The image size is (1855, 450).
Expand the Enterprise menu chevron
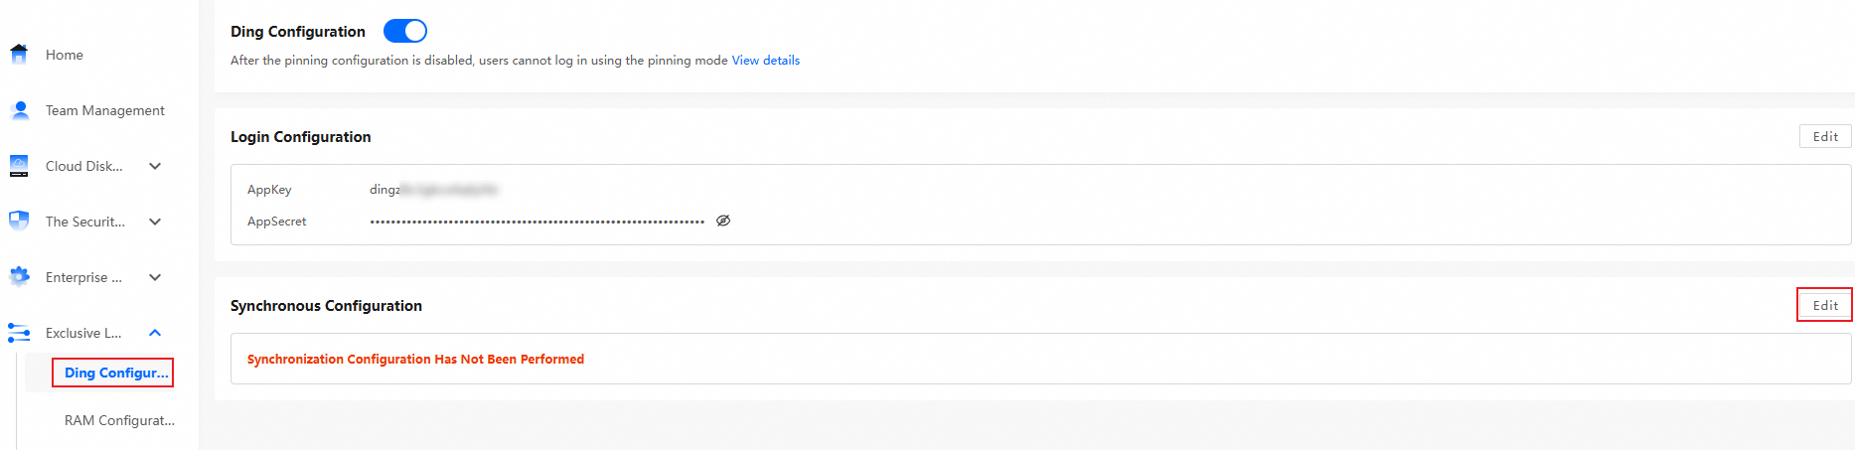pos(155,277)
